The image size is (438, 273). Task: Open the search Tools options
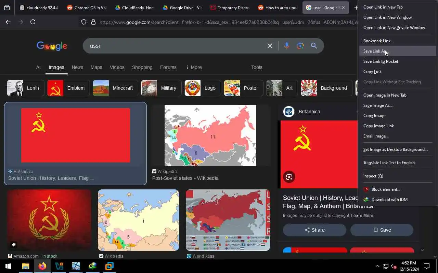[x=257, y=67]
